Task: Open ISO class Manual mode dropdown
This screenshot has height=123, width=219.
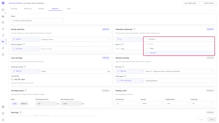Action: tap(129, 71)
